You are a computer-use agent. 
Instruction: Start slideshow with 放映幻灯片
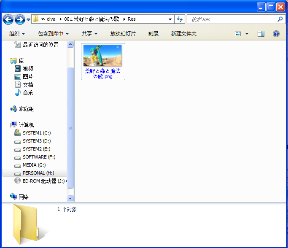123,34
